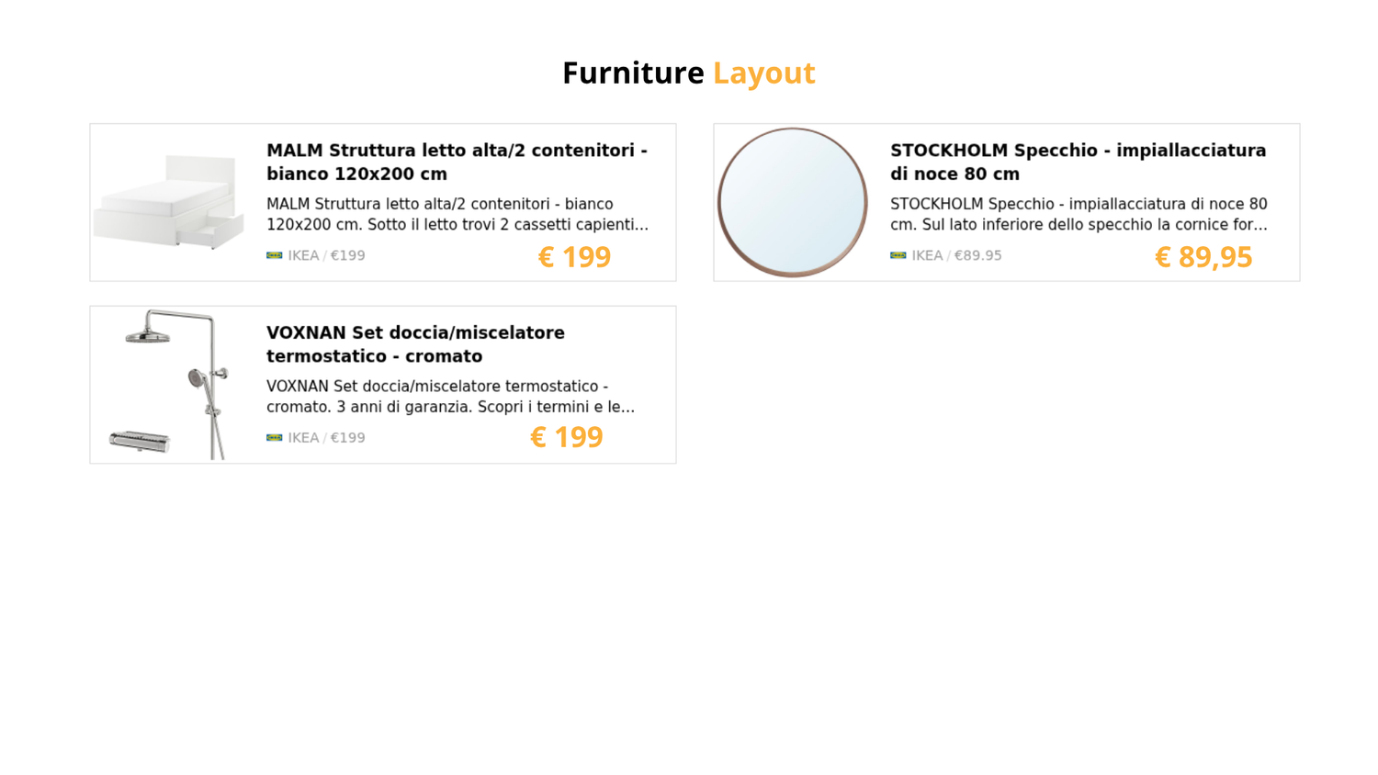Click the orange € 199 price on MALM card
This screenshot has width=1378, height=775.
[x=574, y=257]
